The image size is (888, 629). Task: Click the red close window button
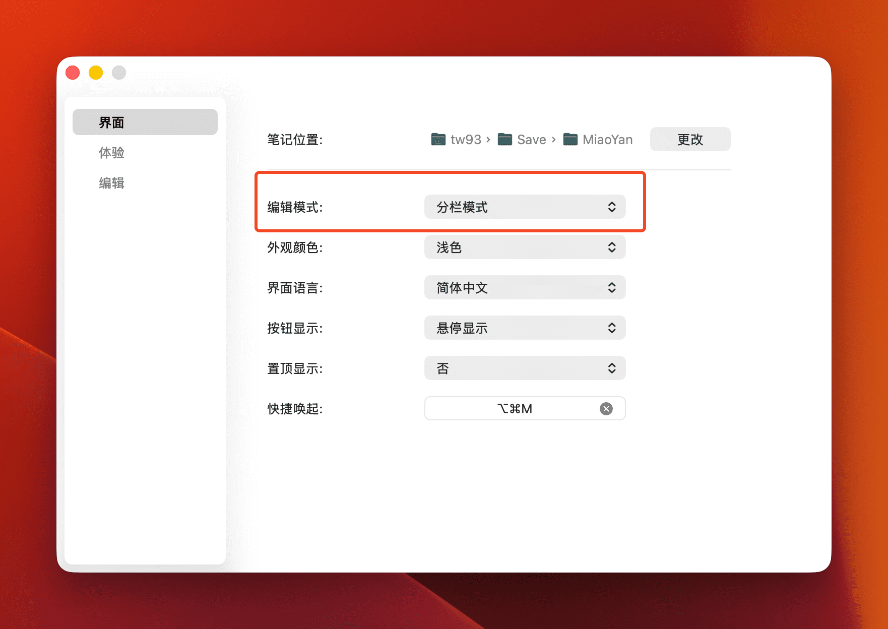[x=73, y=73]
